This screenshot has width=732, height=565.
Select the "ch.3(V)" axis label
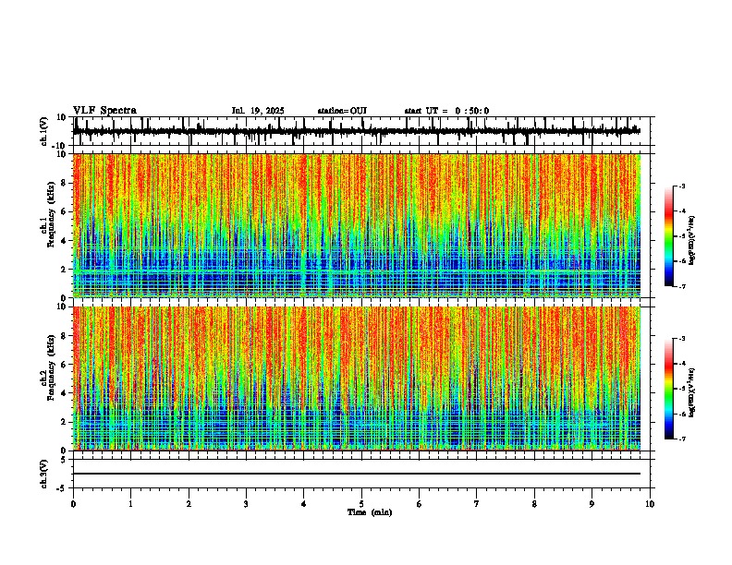[44, 474]
